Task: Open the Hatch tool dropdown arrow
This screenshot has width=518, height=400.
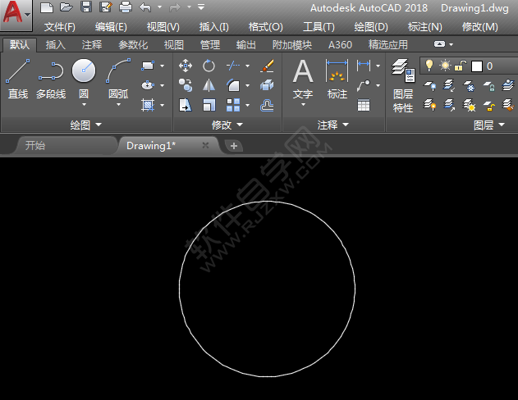Action: (x=162, y=106)
